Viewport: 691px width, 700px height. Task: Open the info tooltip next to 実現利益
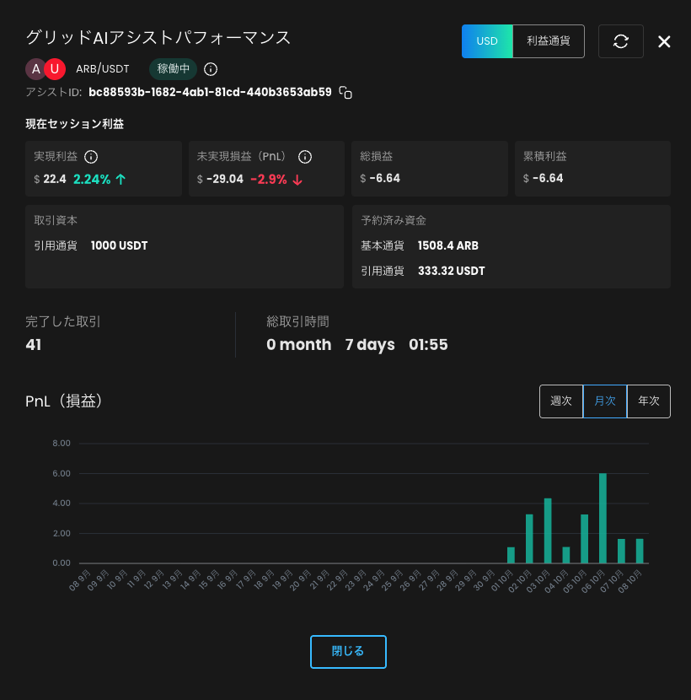click(92, 156)
